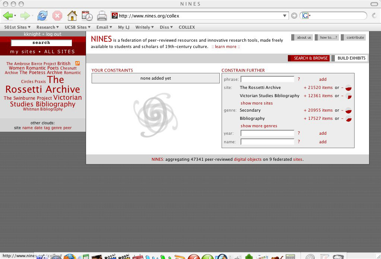Click the pie icon for the Secondary genre

(349, 111)
